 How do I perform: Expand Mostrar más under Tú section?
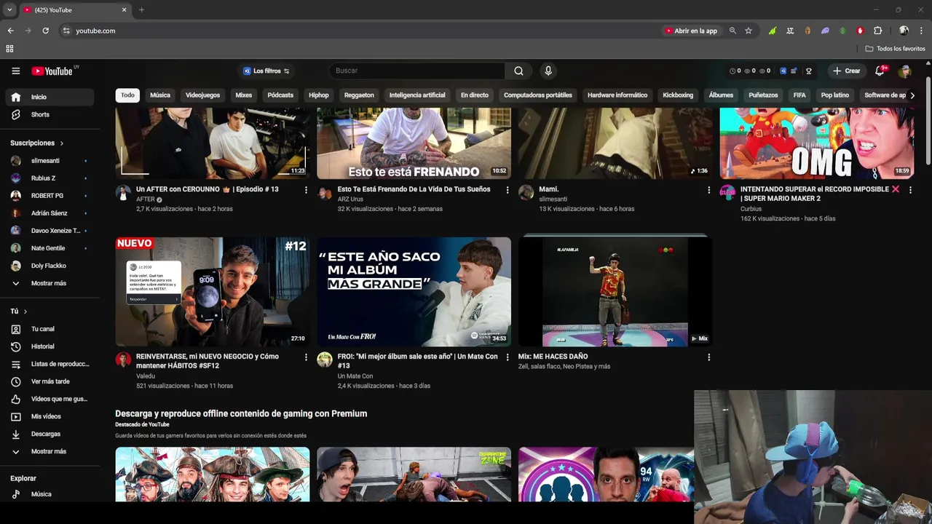[48, 451]
